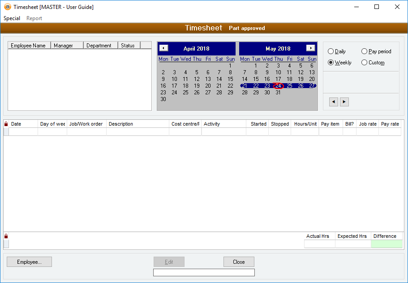Click the red lock icon in totals row
Viewport: 408px width, 283px height.
6,236
